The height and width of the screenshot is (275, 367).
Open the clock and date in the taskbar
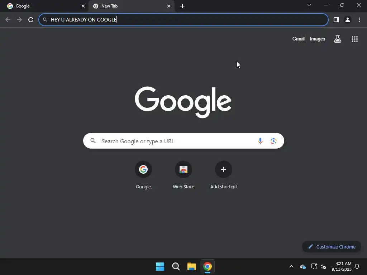tap(342, 266)
